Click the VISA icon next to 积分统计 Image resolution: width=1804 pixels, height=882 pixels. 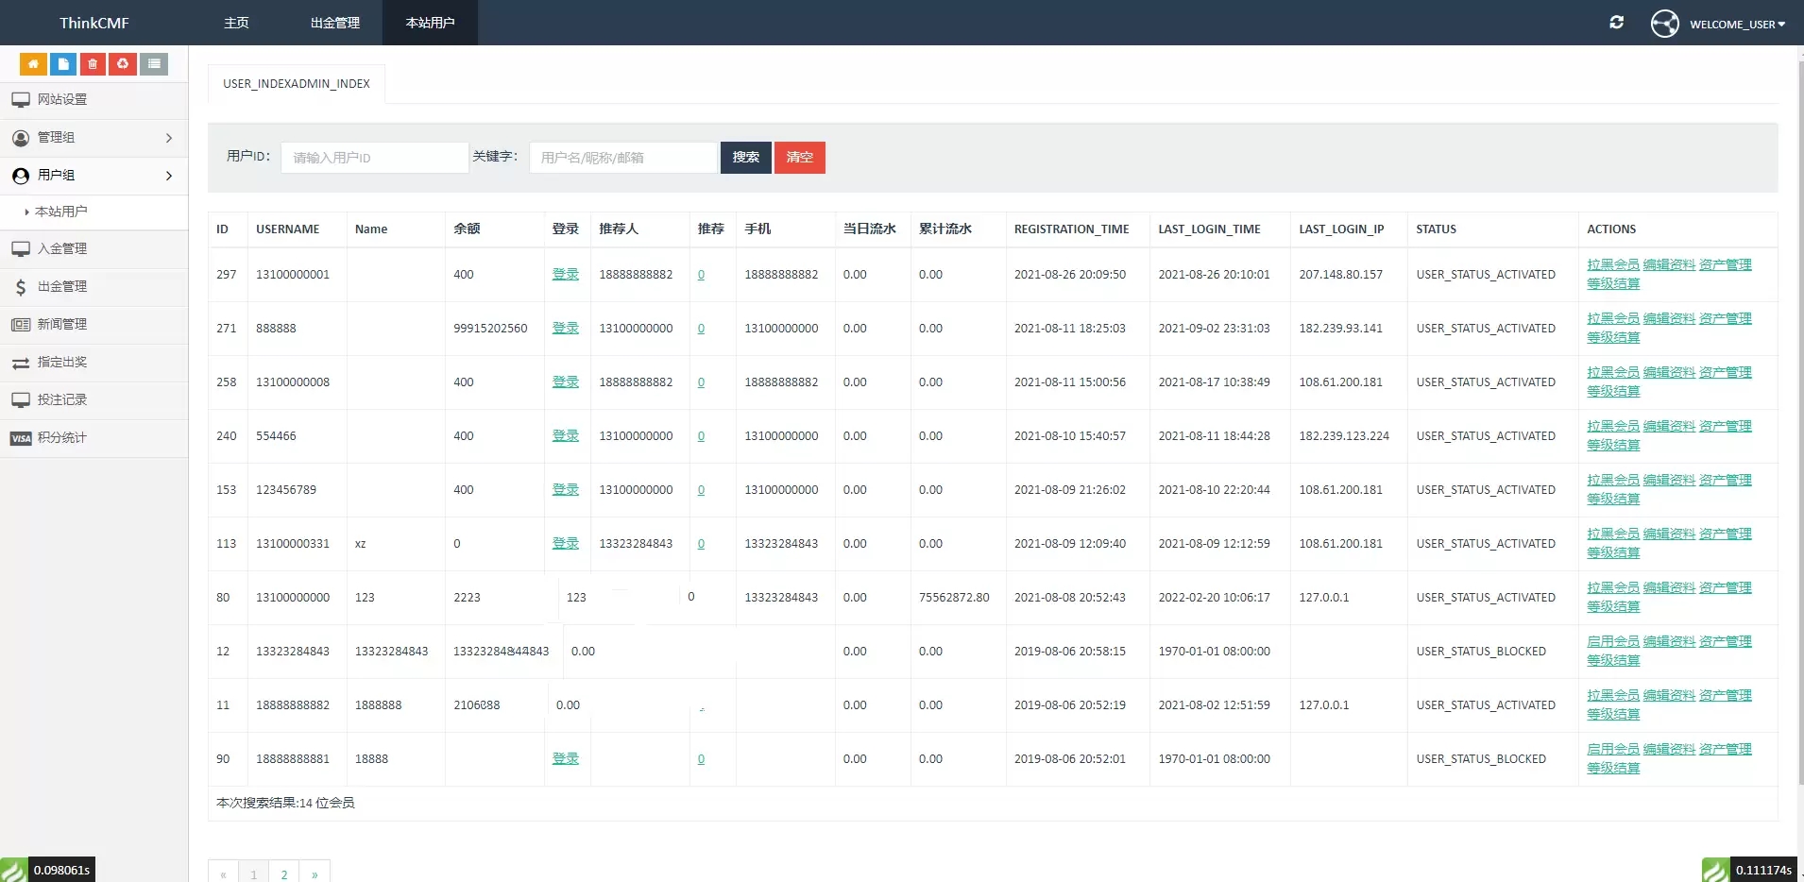tap(20, 438)
